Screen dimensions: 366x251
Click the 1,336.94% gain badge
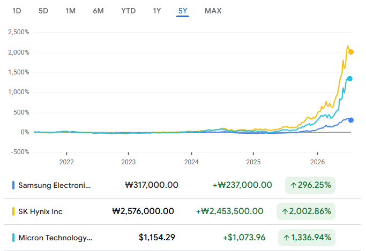pyautogui.click(x=307, y=238)
